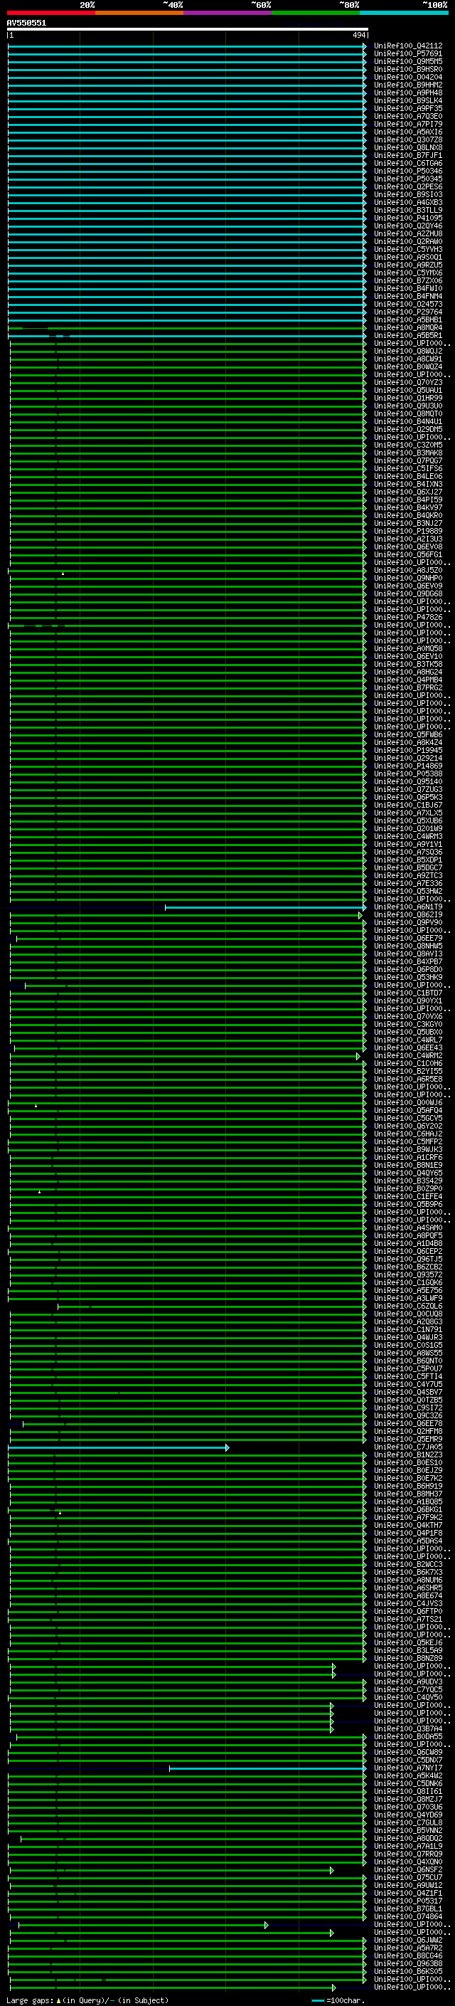Open hit UniRef100_Q42112
Viewport: 455px width, 2006px height.
point(408,46)
